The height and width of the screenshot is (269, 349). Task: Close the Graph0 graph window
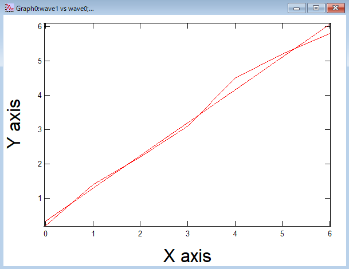[334, 8]
